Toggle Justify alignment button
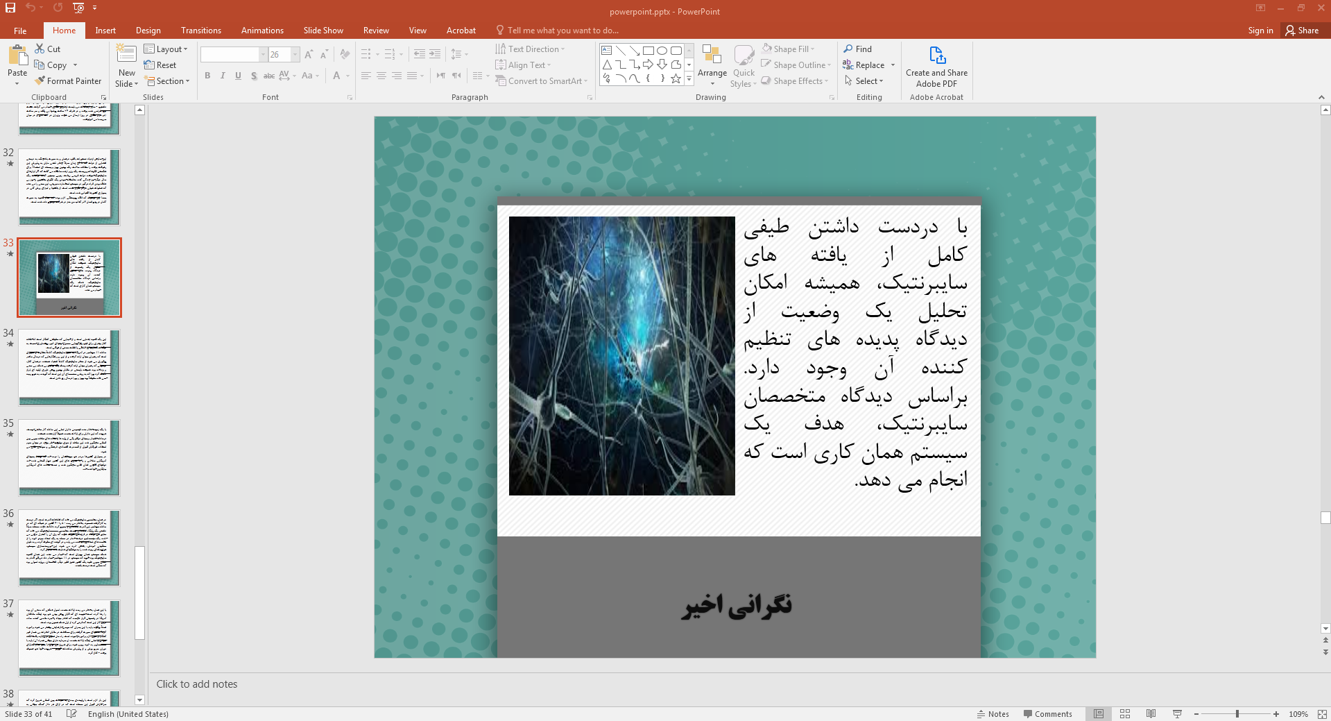Image resolution: width=1331 pixels, height=721 pixels. (x=412, y=76)
